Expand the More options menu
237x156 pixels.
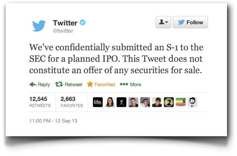130,85
